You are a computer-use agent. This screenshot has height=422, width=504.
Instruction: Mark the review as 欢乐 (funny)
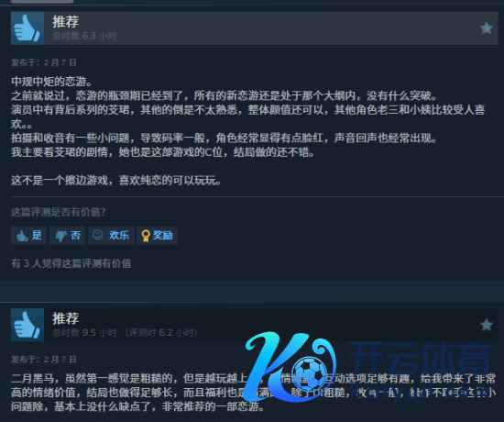coord(111,235)
